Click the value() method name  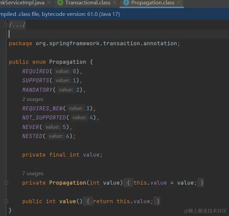click(67, 201)
